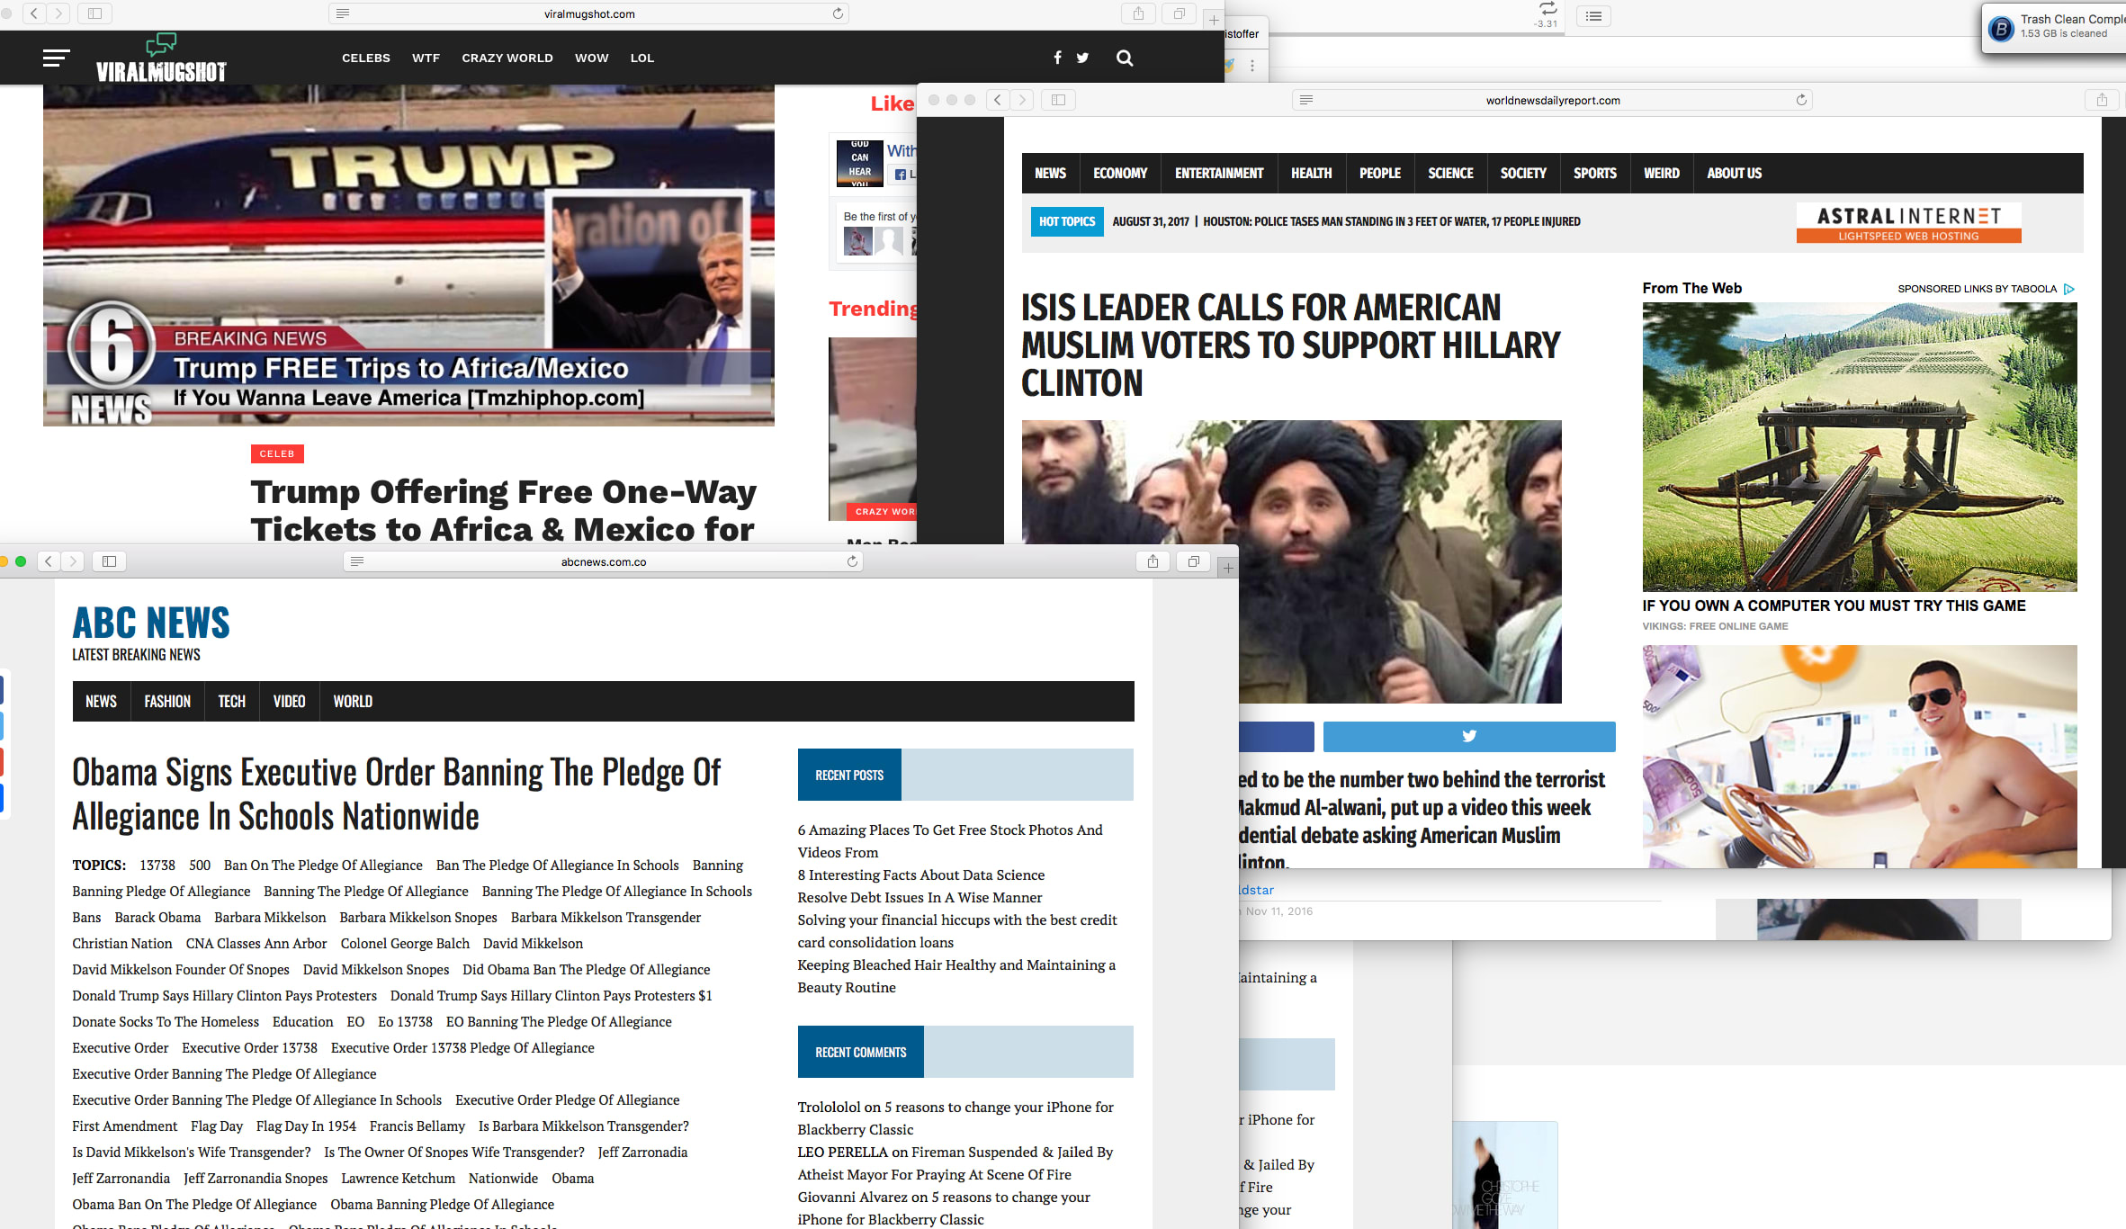
Task: Show Reader view in the worldnewsdailyreport address bar
Action: [x=1306, y=100]
